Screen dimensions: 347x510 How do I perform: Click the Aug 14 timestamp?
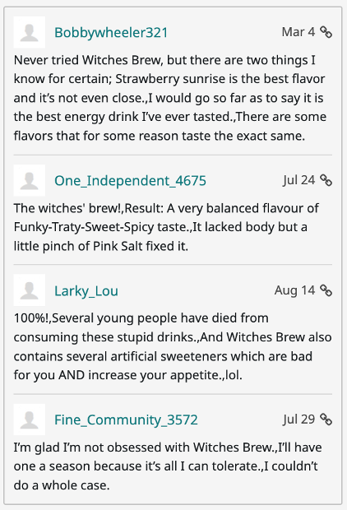294,290
